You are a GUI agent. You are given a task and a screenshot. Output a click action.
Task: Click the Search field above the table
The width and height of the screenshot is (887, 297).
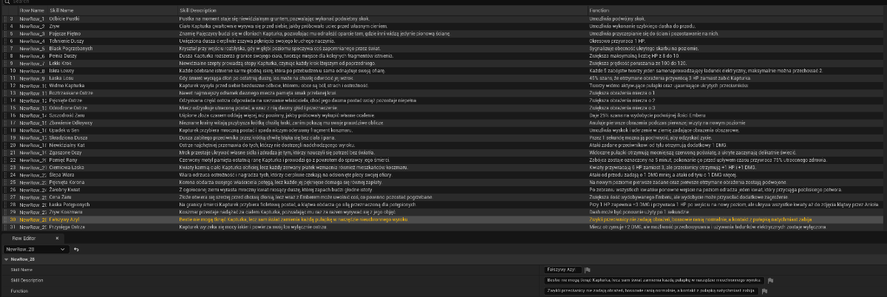point(443,2)
